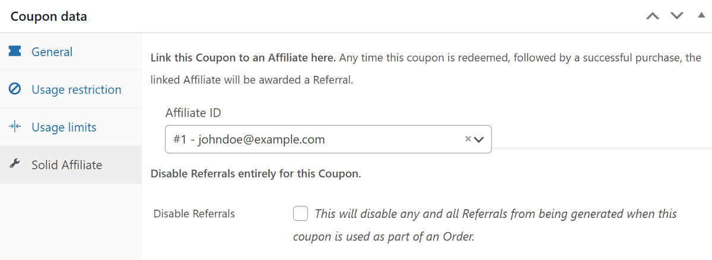Clear the selected affiliate with the x
712x260 pixels.
point(468,139)
